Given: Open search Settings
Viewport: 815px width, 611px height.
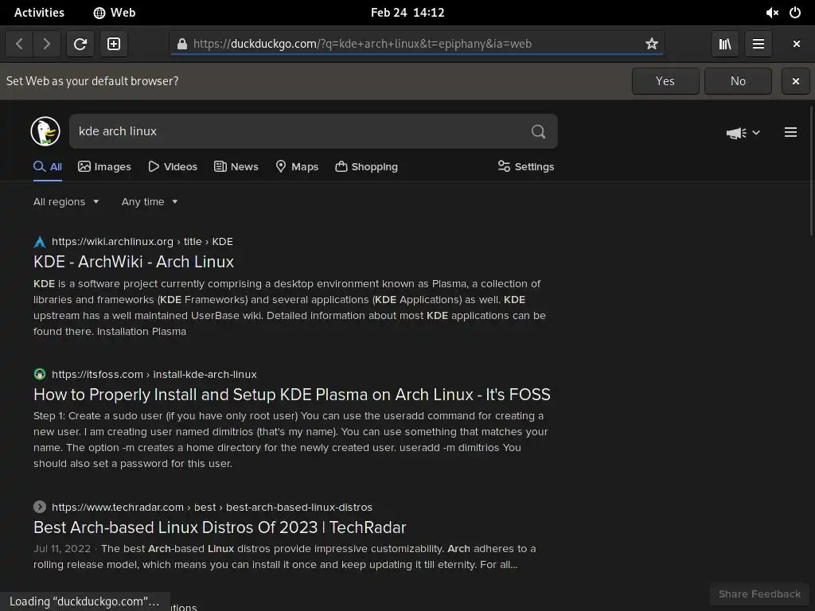Looking at the screenshot, I should 526,167.
